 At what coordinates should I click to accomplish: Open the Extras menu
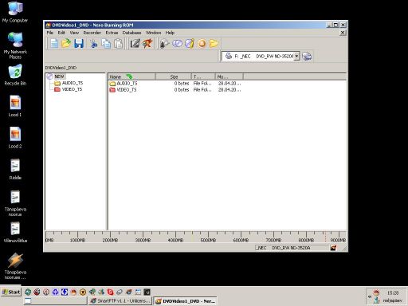[x=112, y=33]
